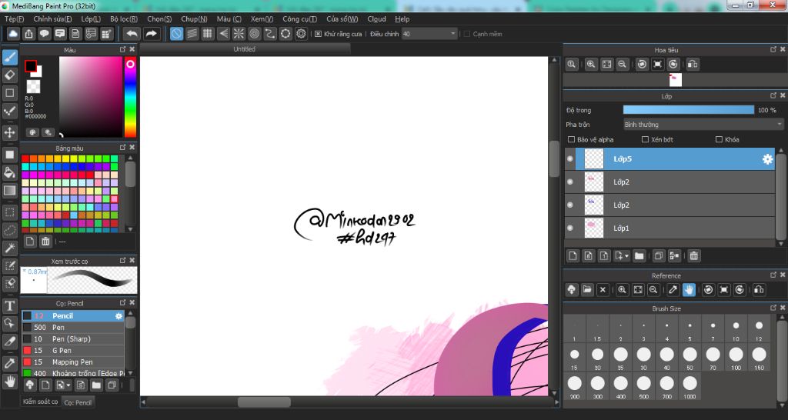Open reference image folder icon
The width and height of the screenshot is (788, 420).
(587, 289)
